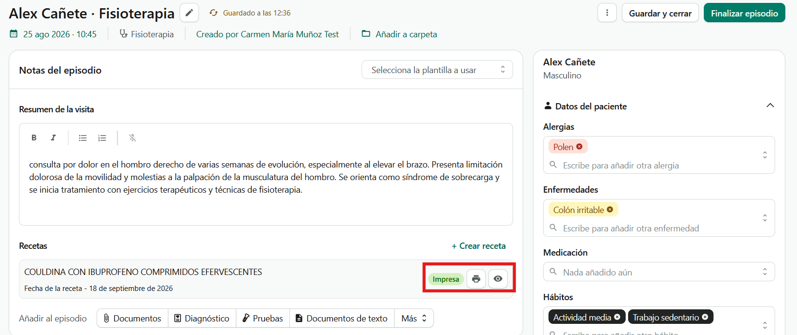Remove the Trabajo sedentario habit tag
Image resolution: width=797 pixels, height=335 pixels.
click(705, 317)
